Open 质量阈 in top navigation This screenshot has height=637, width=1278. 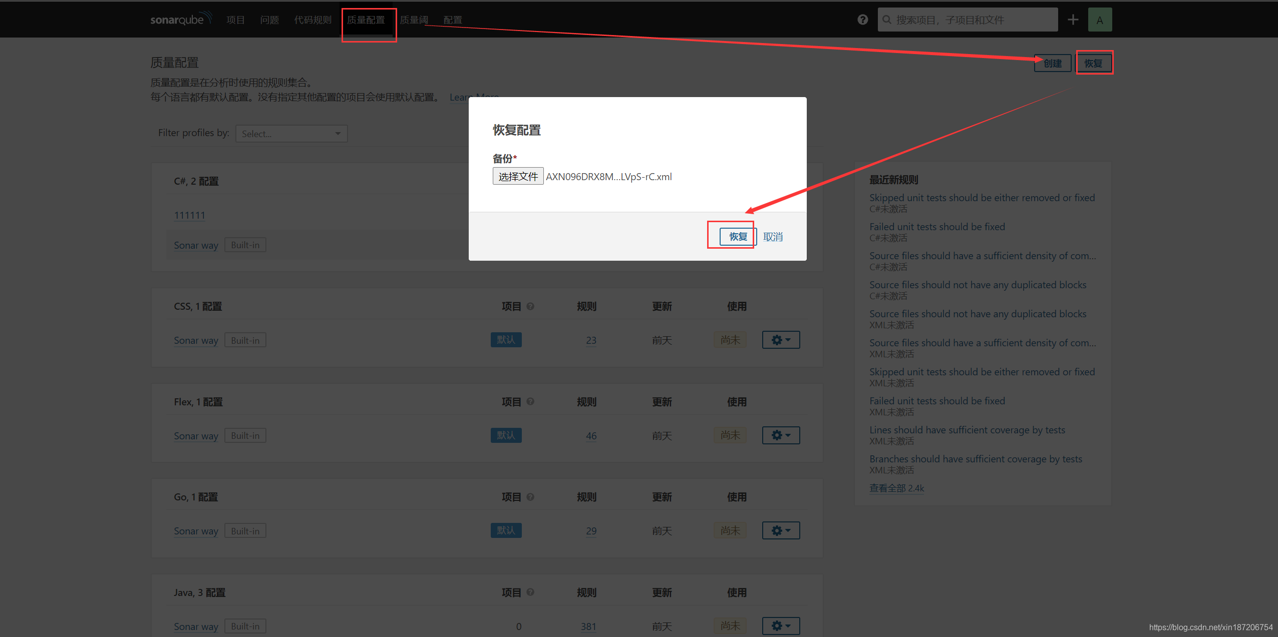(414, 20)
